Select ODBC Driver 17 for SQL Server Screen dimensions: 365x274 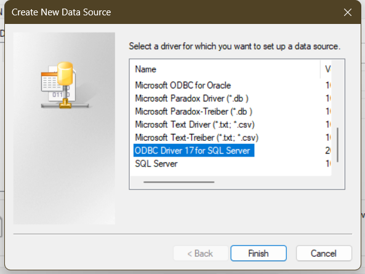tap(194, 151)
